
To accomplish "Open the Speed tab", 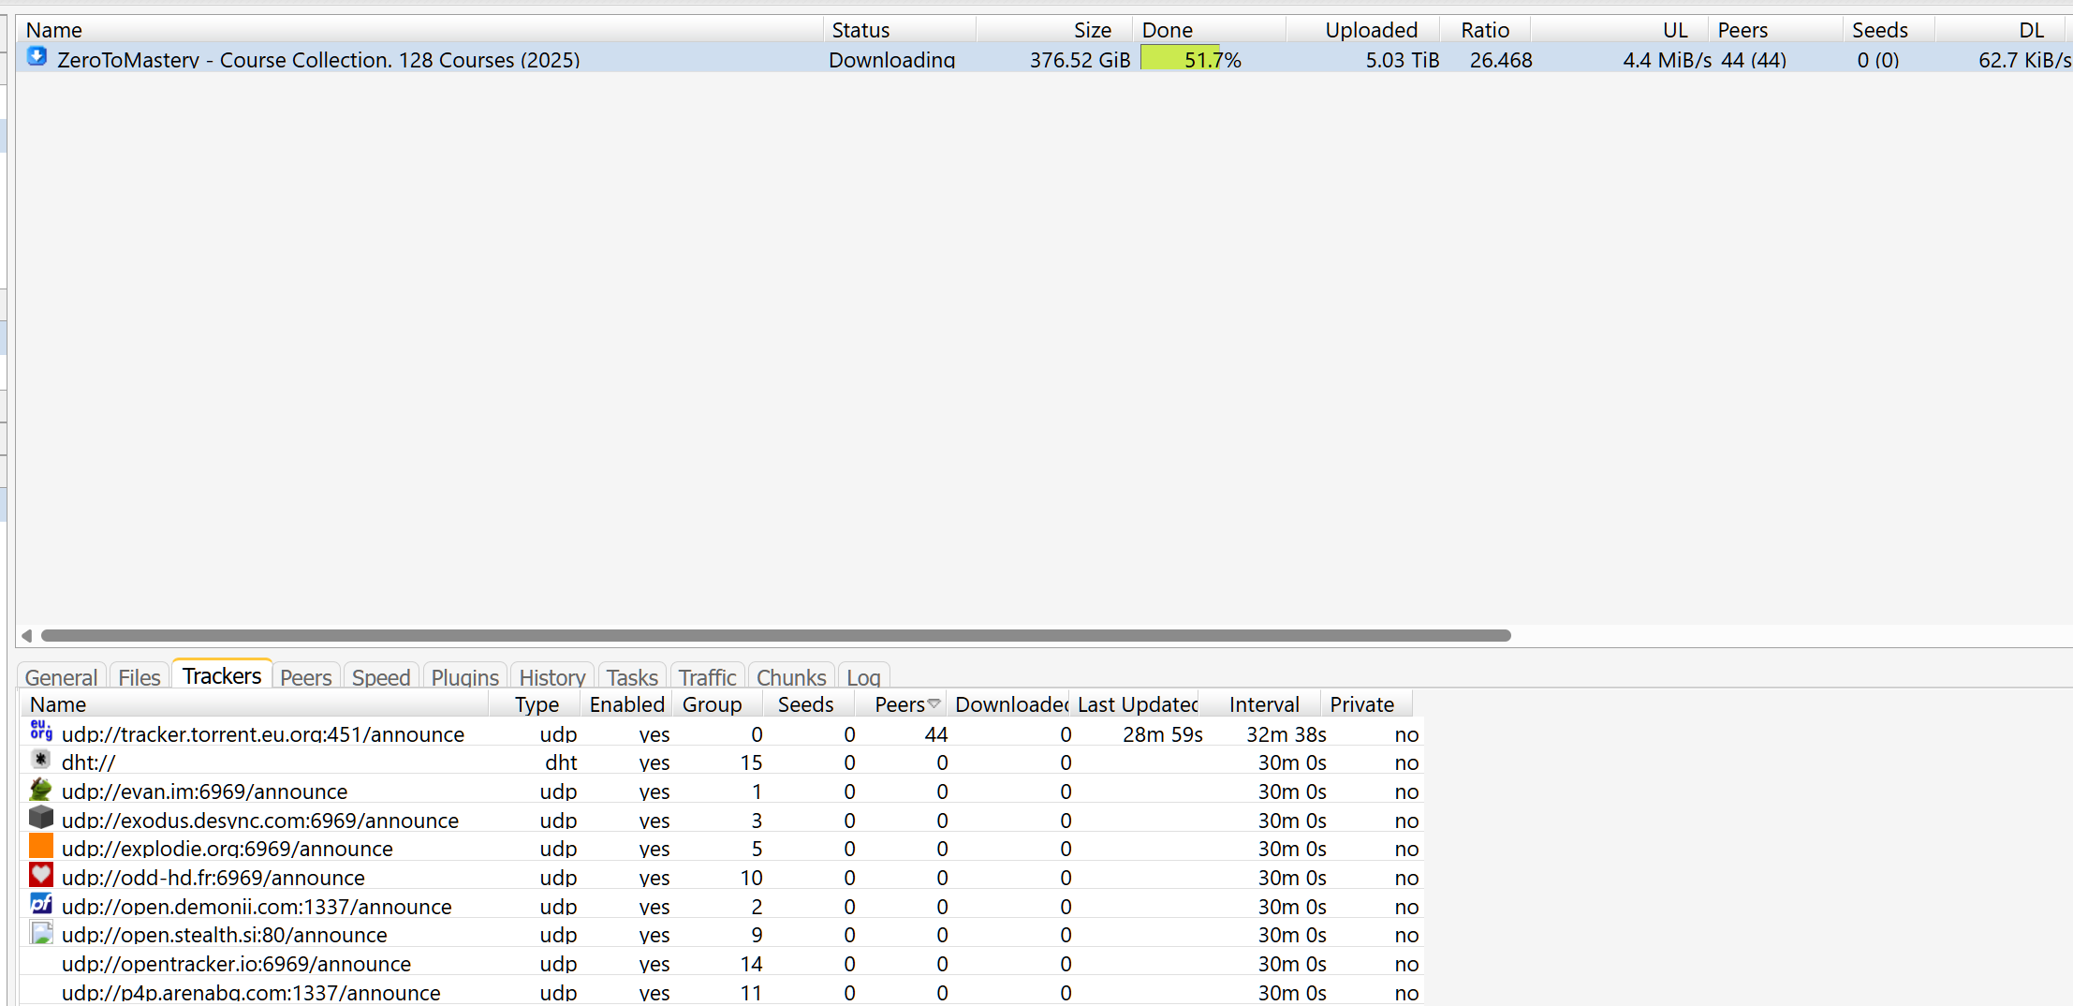I will (381, 677).
